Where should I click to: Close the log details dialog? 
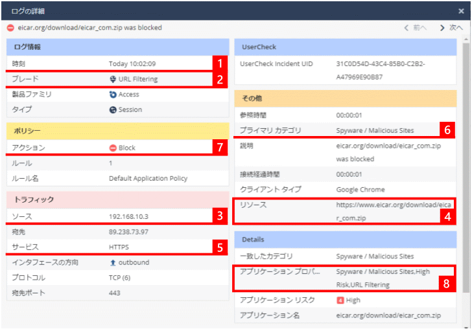(461, 10)
